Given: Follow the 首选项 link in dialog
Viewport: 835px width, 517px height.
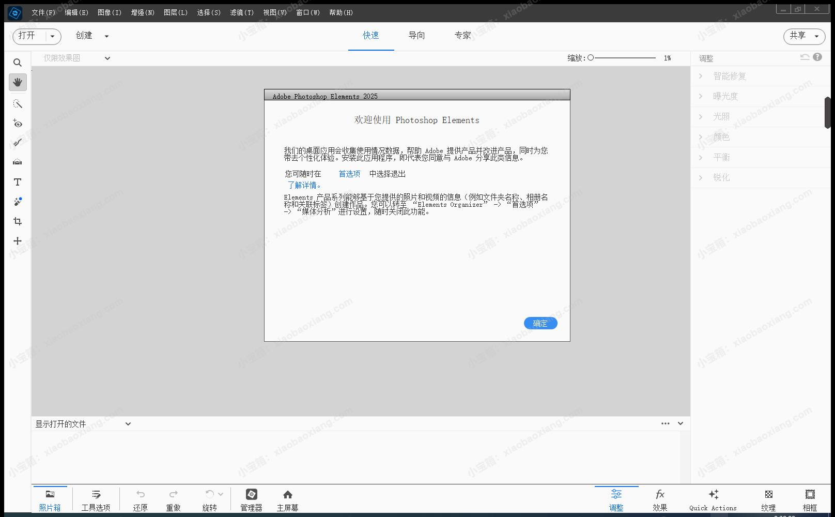Looking at the screenshot, I should pyautogui.click(x=349, y=174).
